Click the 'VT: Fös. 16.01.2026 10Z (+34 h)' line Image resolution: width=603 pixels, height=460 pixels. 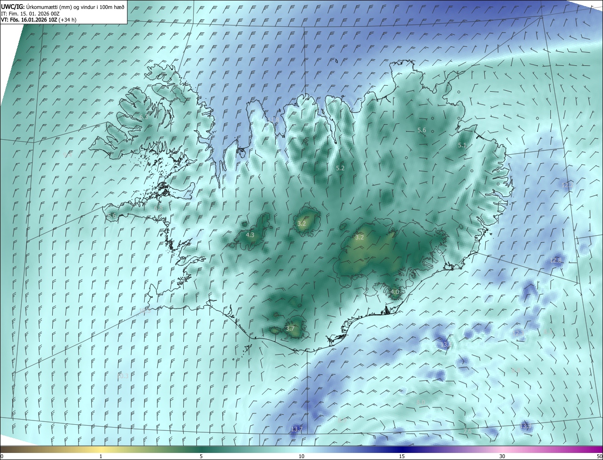tap(39, 20)
